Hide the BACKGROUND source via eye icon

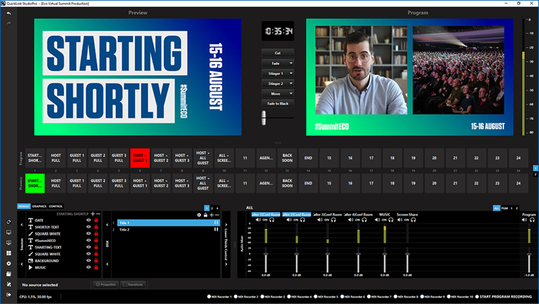pos(89,261)
